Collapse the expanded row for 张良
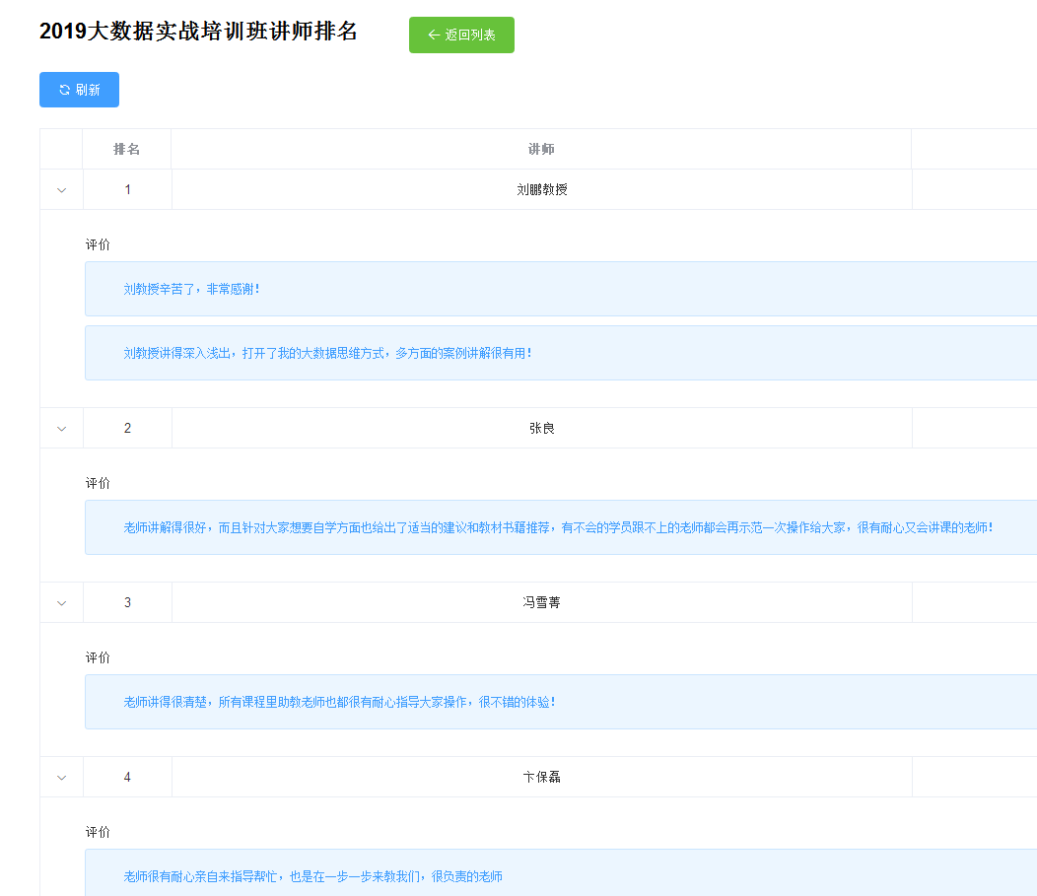The height and width of the screenshot is (896, 1037). tap(62, 429)
